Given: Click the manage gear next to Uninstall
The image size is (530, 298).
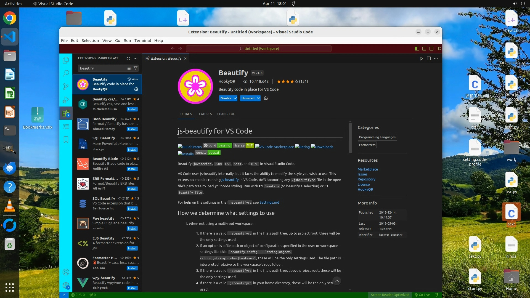Looking at the screenshot, I should click(266, 98).
